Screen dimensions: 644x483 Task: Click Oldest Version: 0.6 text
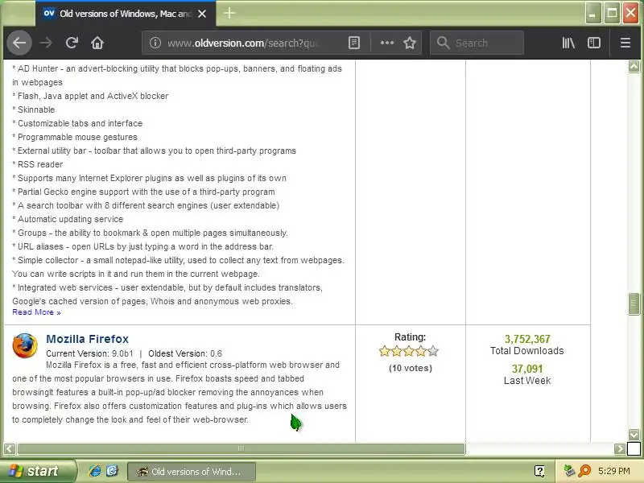tap(185, 353)
